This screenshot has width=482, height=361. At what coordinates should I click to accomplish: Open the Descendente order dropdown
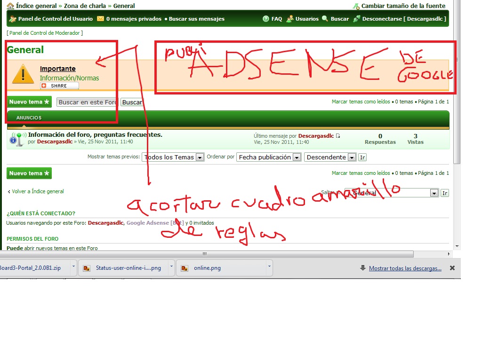(x=330, y=157)
